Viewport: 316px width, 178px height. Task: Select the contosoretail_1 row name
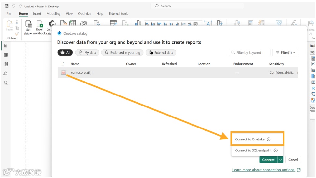pos(82,72)
